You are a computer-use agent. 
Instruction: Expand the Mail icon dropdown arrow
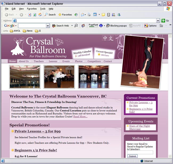[85, 15]
